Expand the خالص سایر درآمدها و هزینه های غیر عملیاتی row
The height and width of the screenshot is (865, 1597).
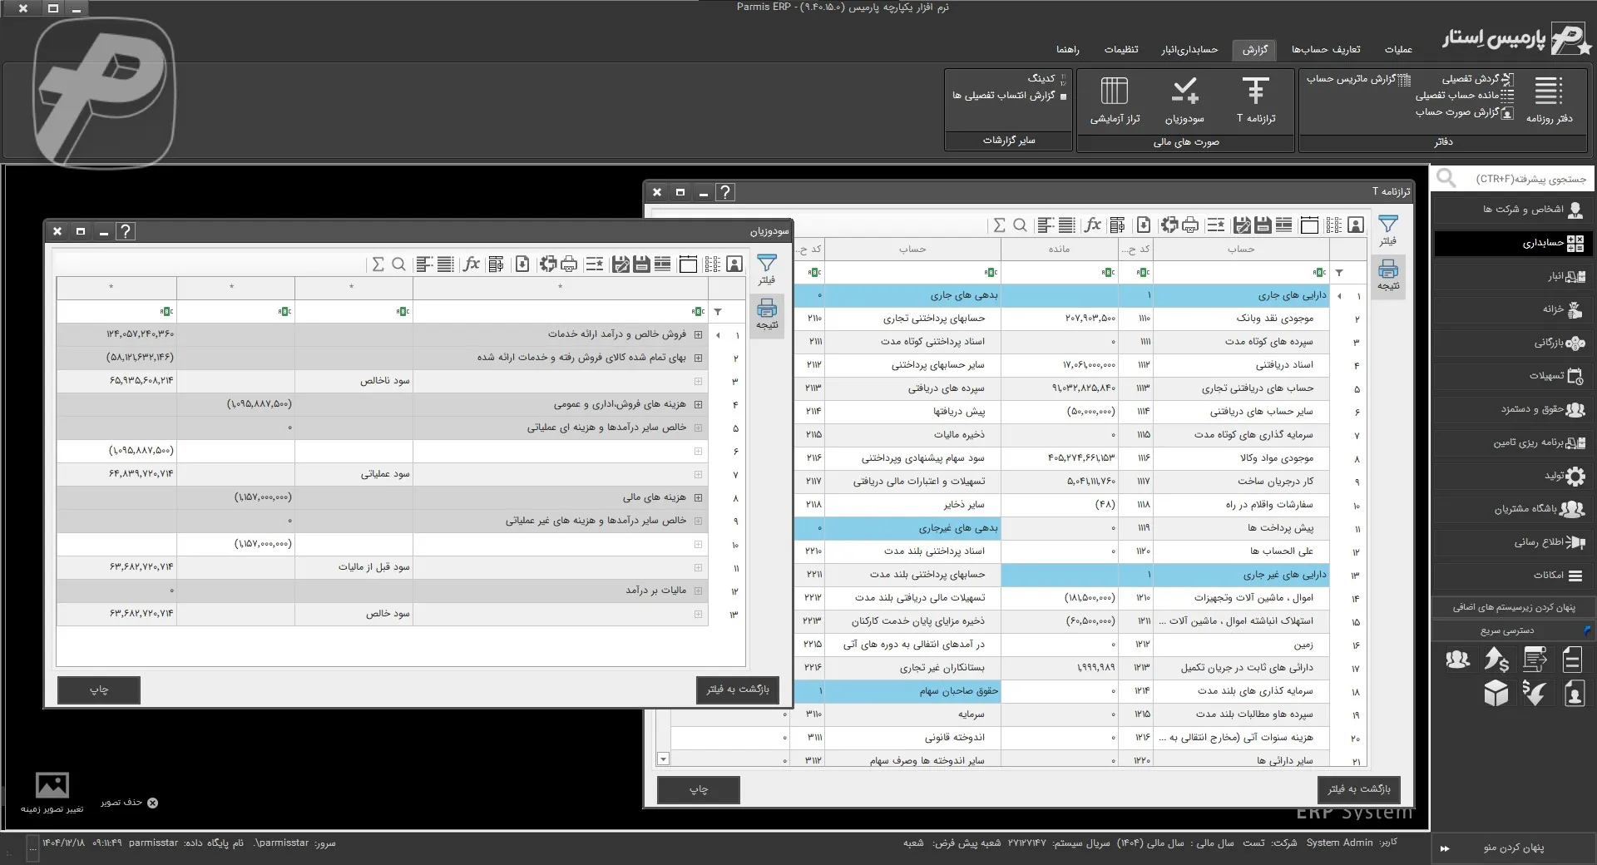[698, 521]
